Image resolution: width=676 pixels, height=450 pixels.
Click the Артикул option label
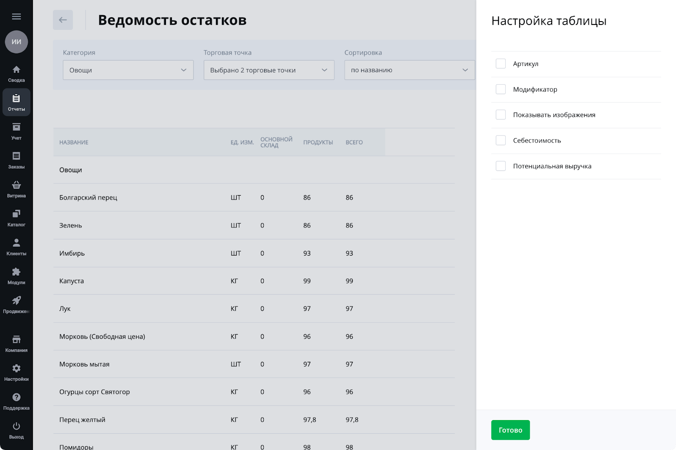click(526, 64)
